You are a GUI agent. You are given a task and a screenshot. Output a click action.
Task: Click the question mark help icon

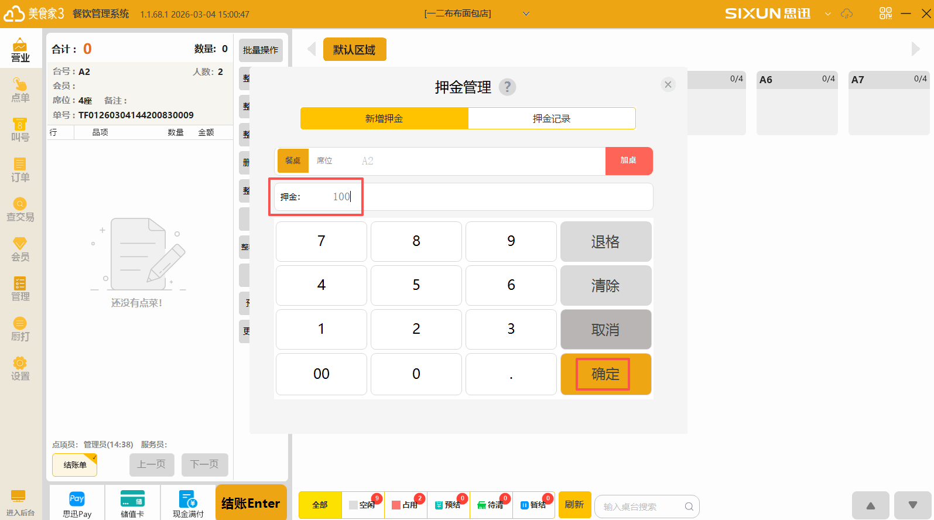pos(507,87)
